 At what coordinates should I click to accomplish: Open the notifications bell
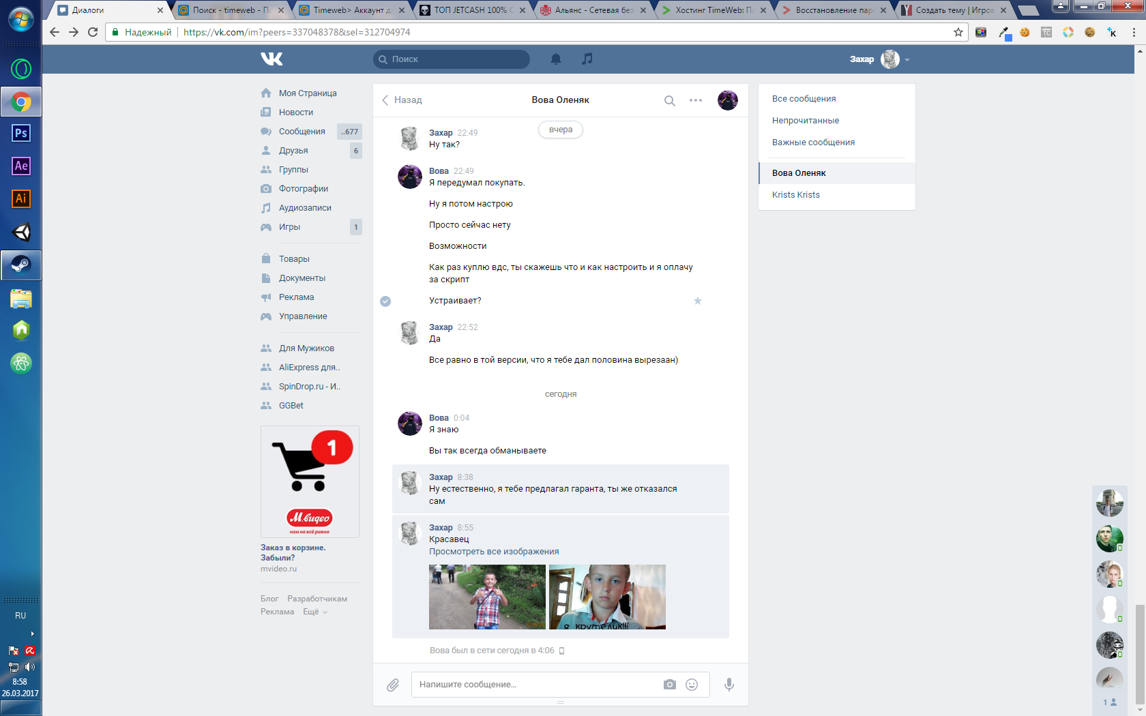tap(556, 59)
